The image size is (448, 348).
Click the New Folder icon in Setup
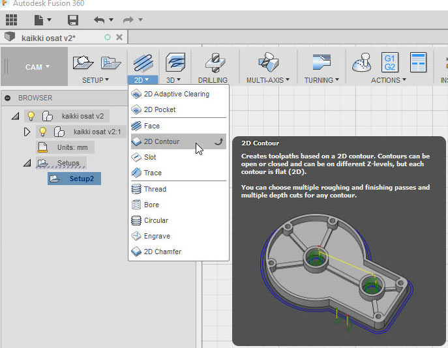click(x=111, y=63)
